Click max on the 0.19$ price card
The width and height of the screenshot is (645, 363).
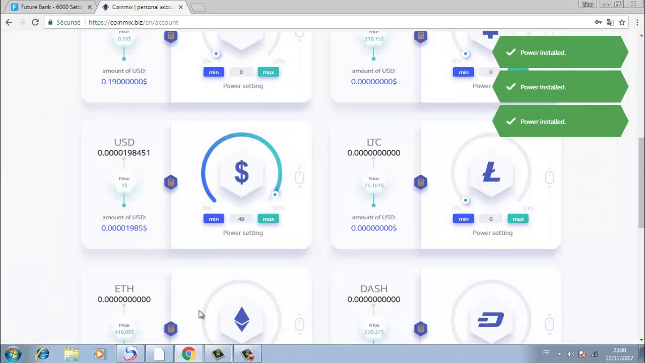click(x=268, y=72)
